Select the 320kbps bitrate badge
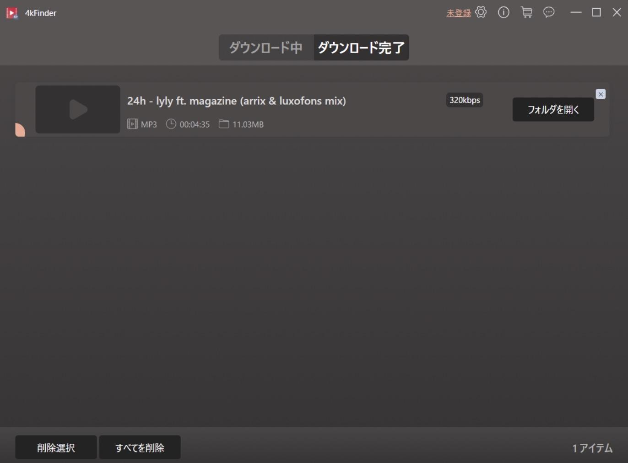 pyautogui.click(x=465, y=100)
